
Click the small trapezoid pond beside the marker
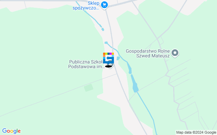click(x=118, y=58)
